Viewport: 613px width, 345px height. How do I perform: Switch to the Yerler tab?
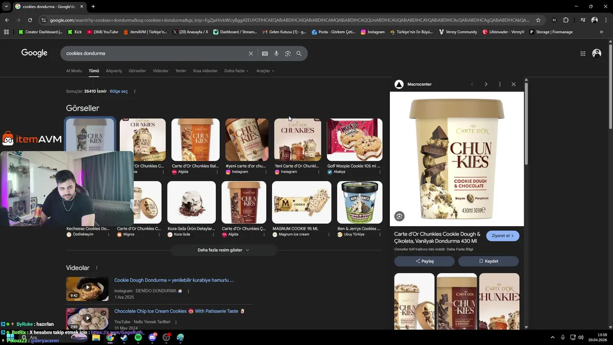coord(181,71)
